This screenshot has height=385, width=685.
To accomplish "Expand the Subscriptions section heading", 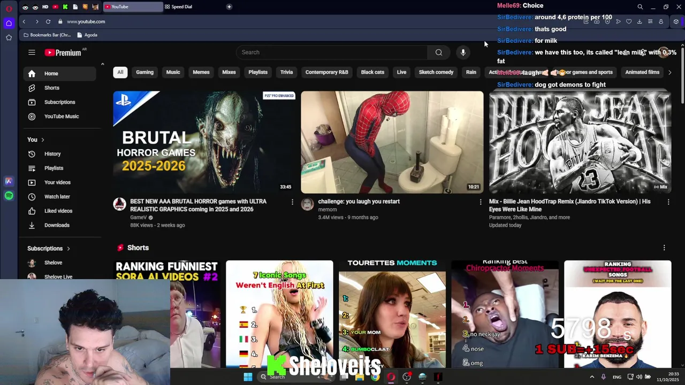I will click(49, 249).
